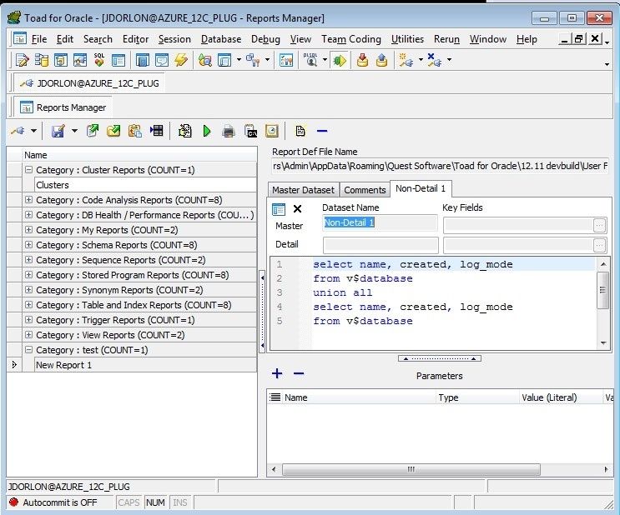Open the Team Coding menu
This screenshot has height=515, width=620.
tap(351, 39)
